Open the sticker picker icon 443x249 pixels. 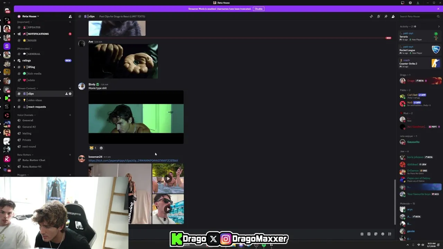pyautogui.click(x=376, y=234)
